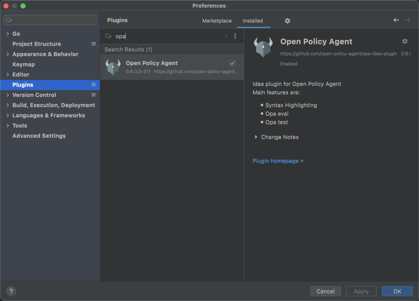Viewport: 419px width, 301px height.
Task: Expand the Change Notes section
Action: click(256, 137)
